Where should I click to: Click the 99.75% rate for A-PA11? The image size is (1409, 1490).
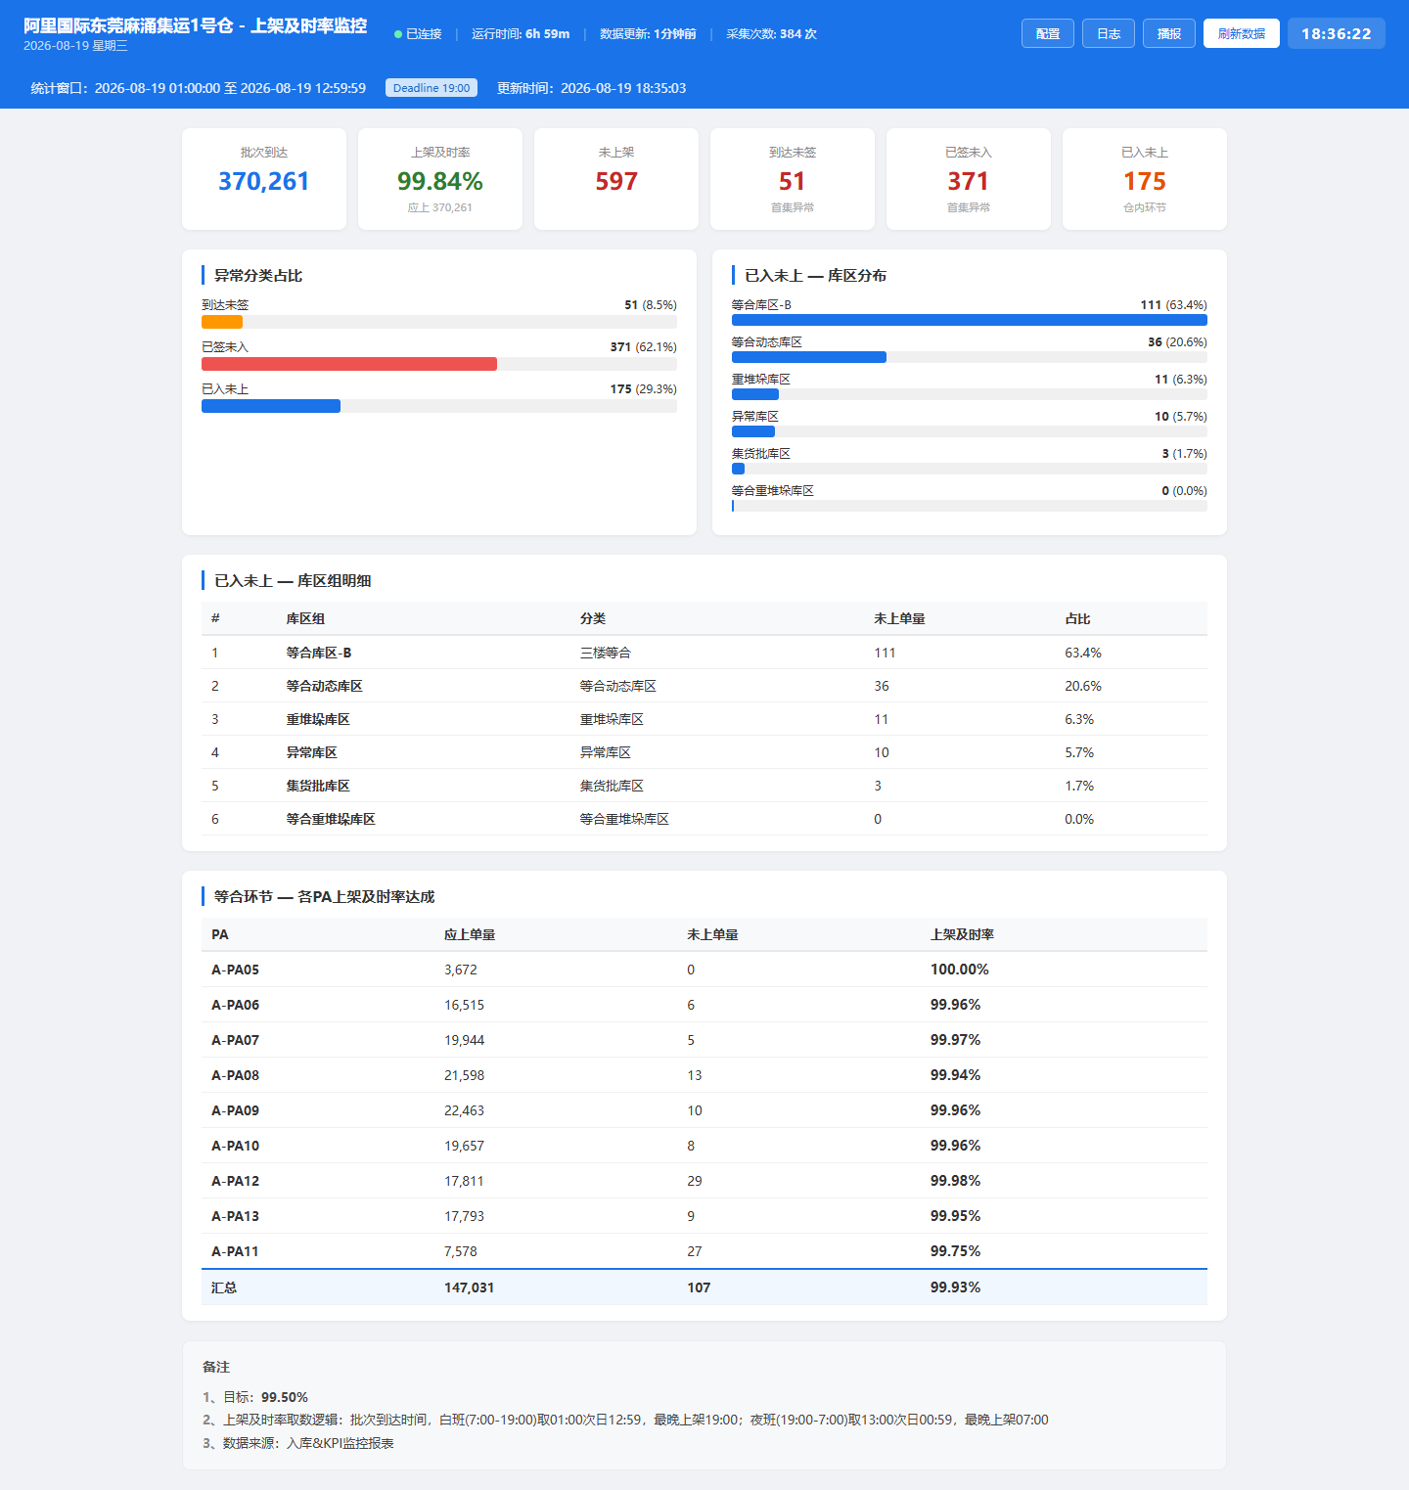pos(955,1251)
